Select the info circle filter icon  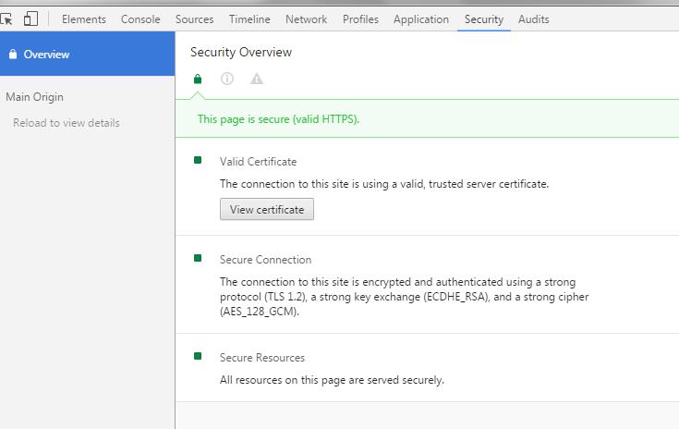click(x=227, y=79)
